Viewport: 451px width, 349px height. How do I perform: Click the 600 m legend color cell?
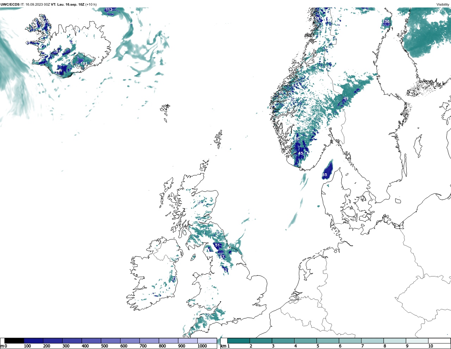pos(130,341)
